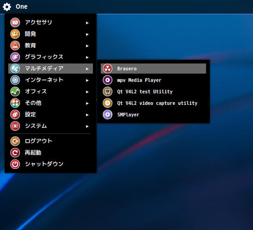Click the SMPlayer icon
Image resolution: width=253 pixels, height=230 pixels.
108,115
